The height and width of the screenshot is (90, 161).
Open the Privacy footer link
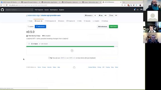coord(44,67)
